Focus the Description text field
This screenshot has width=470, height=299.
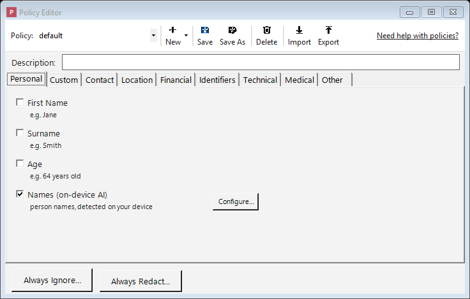(x=261, y=62)
